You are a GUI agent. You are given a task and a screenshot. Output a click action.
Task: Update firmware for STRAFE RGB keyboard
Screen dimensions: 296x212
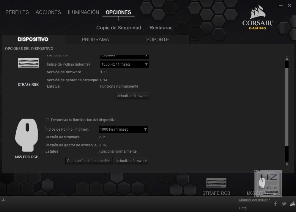pyautogui.click(x=132, y=96)
